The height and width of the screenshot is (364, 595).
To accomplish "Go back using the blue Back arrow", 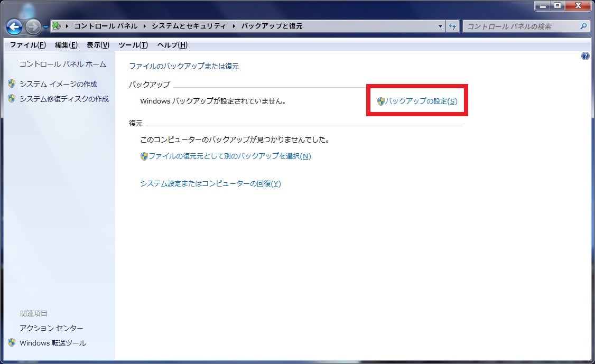I will tap(14, 26).
